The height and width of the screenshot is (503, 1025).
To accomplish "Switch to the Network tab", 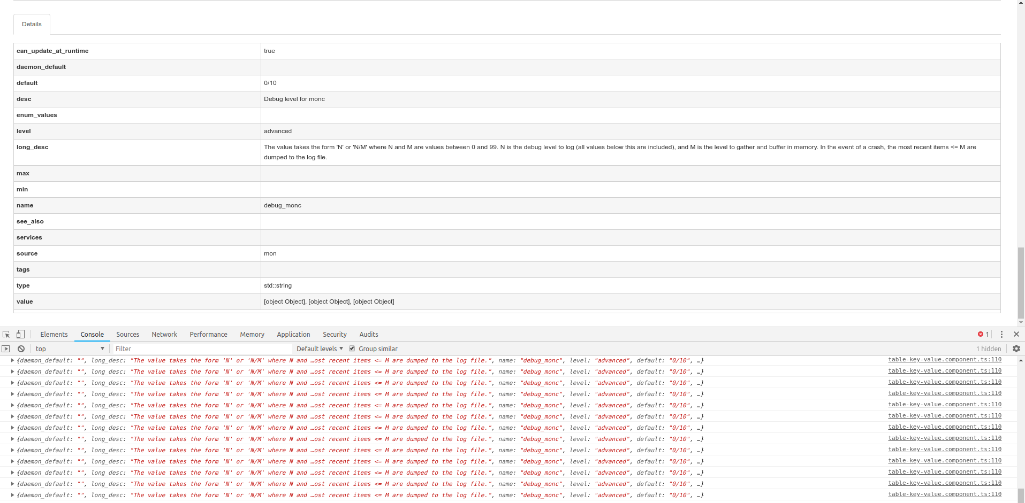I will [x=164, y=334].
